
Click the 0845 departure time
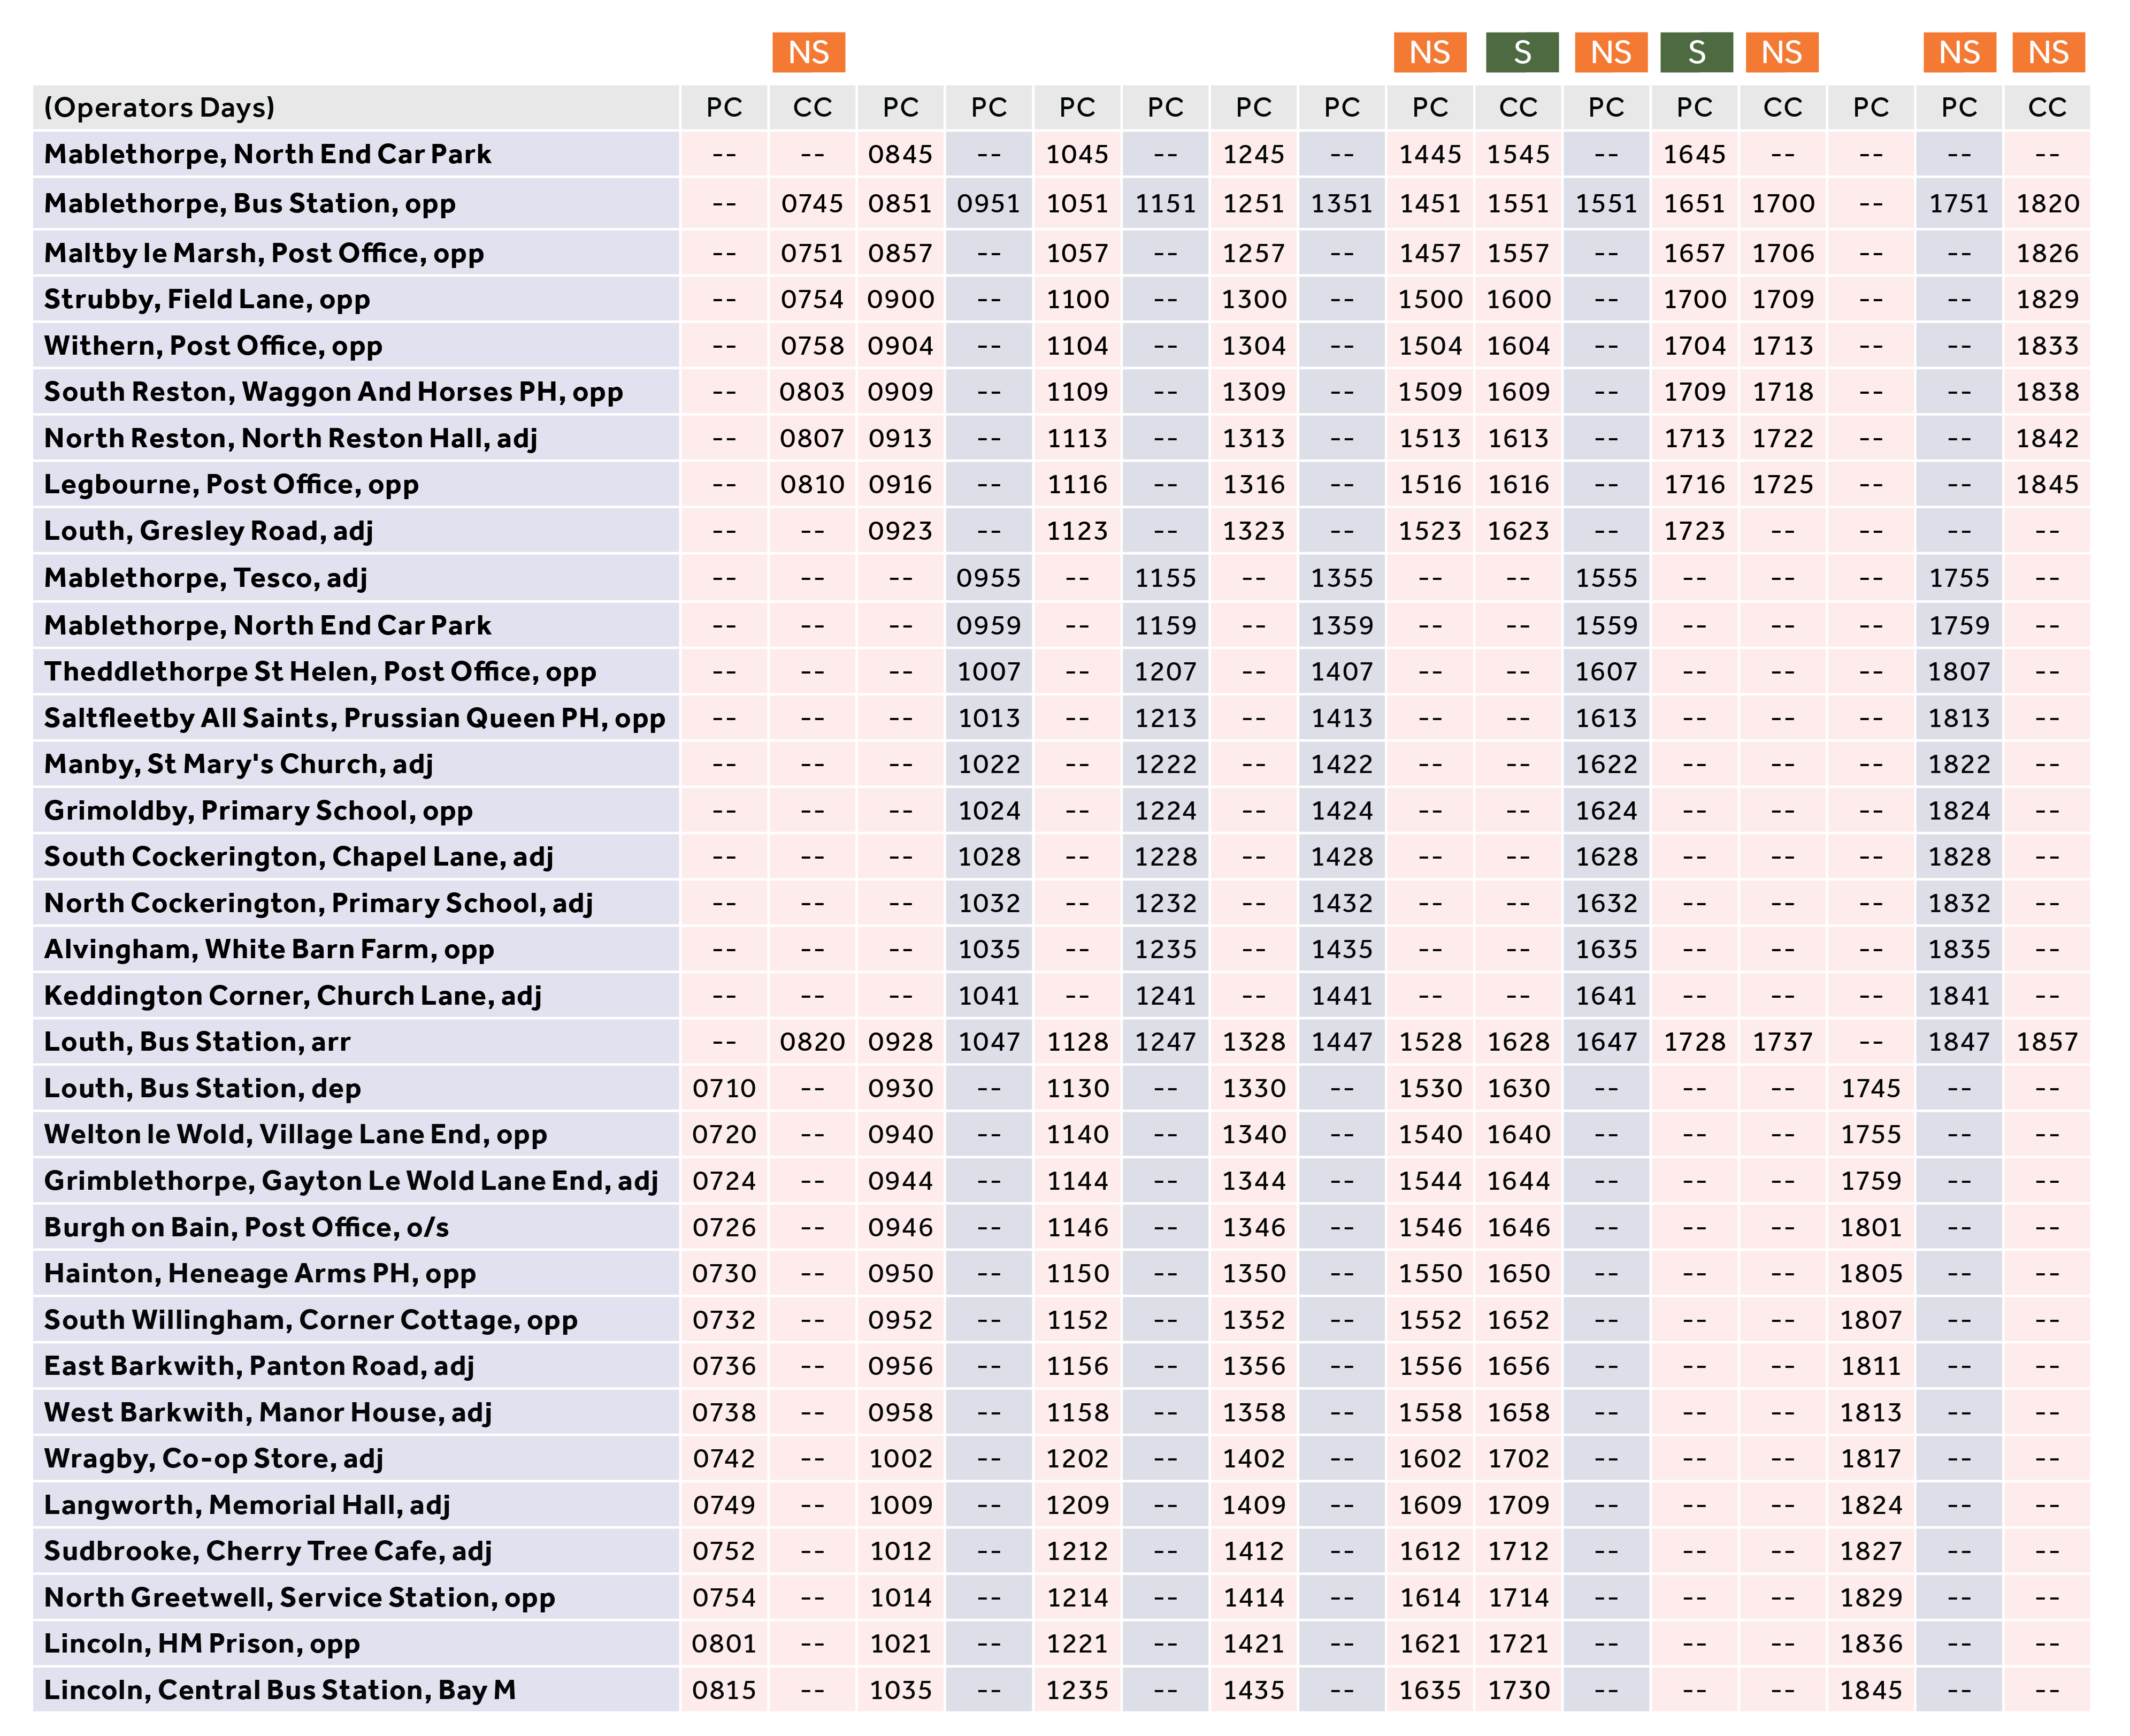point(900,154)
